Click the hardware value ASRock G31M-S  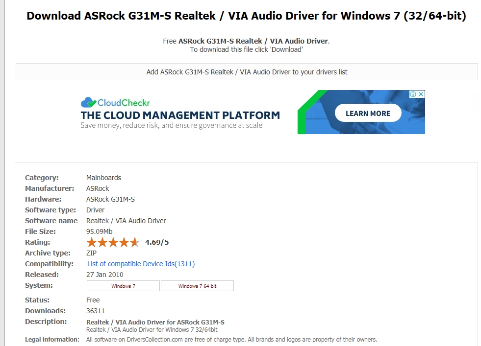pos(110,199)
